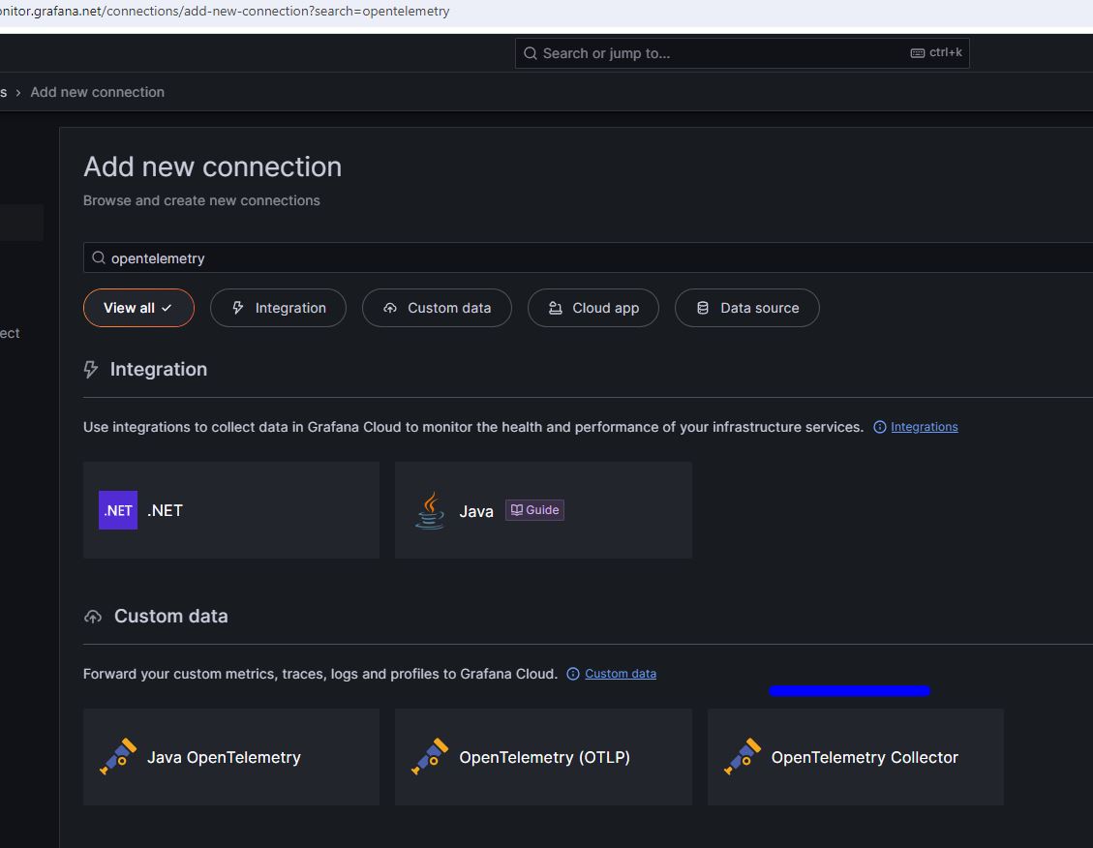Open the .NET integration card
This screenshot has width=1093, height=848.
[231, 510]
